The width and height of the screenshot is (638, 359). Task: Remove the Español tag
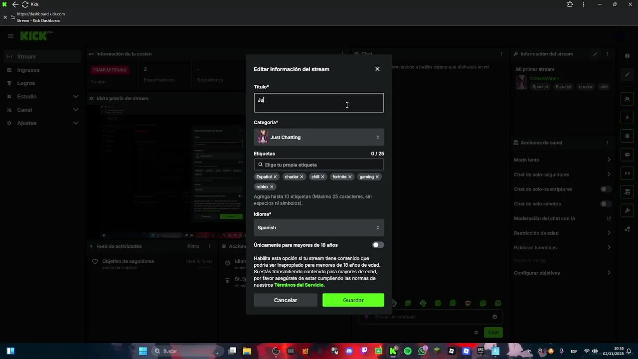(275, 177)
